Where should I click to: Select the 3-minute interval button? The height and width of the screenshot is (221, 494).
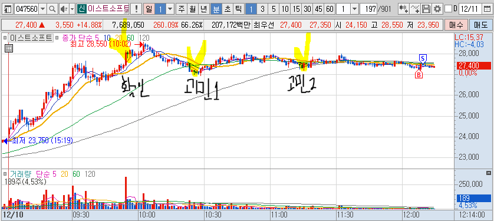click(x=262, y=9)
